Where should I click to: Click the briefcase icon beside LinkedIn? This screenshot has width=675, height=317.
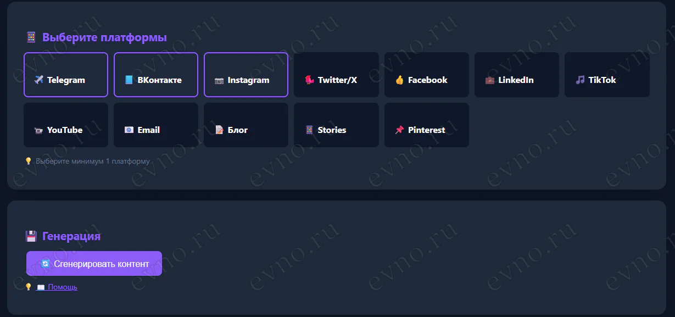tap(489, 80)
